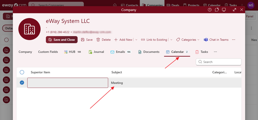This screenshot has width=258, height=120.
Task: Show more tabs via ellipsis after Tasks
Action: click(215, 52)
